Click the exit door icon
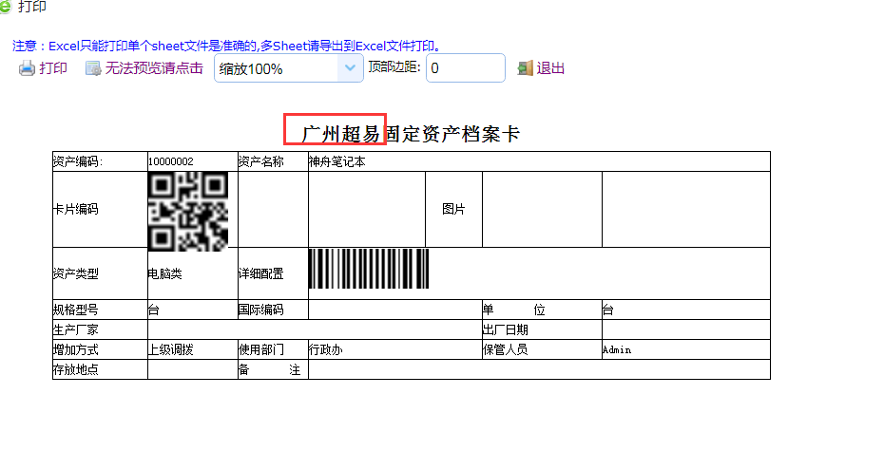The image size is (884, 451). point(525,68)
